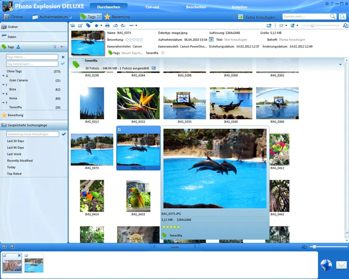The height and width of the screenshot is (279, 349).
Task: Switch to the Bearbeiten tab
Action: point(196,7)
